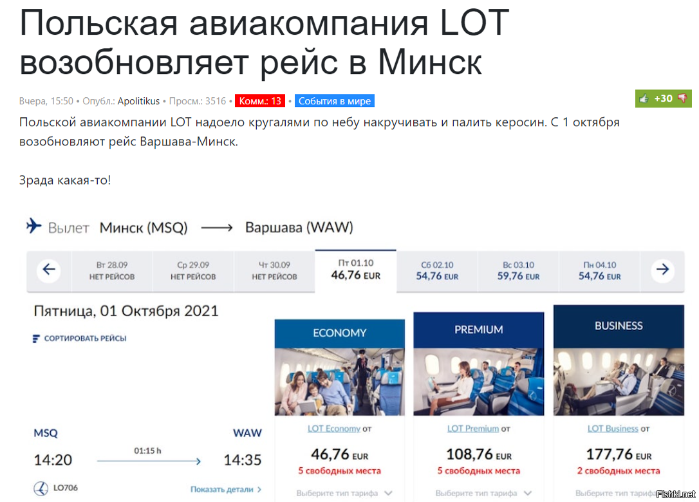Click the Пятница, 01 Октября 2021 heading
Image resolution: width=699 pixels, height=502 pixels.
click(126, 311)
